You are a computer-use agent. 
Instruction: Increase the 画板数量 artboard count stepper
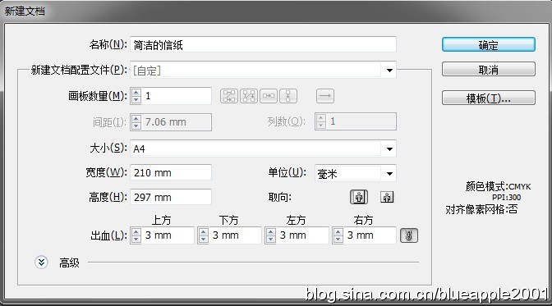pos(136,92)
